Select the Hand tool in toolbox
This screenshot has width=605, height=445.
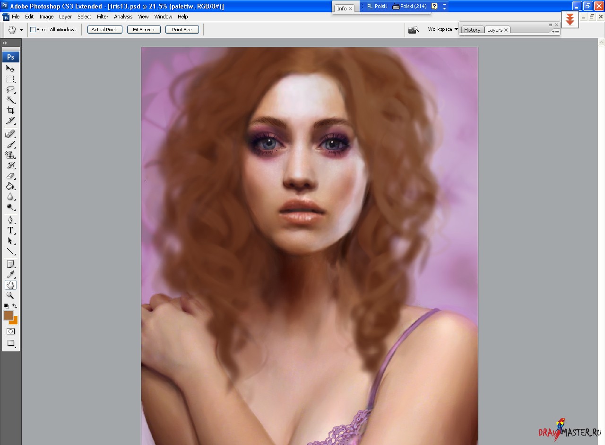tap(10, 285)
